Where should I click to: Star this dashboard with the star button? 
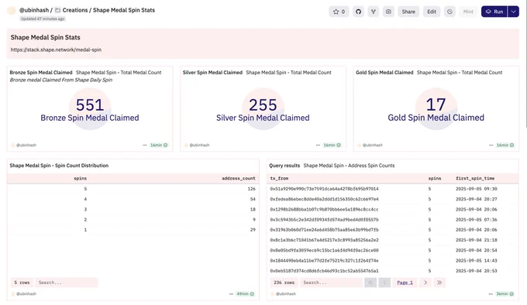click(339, 12)
